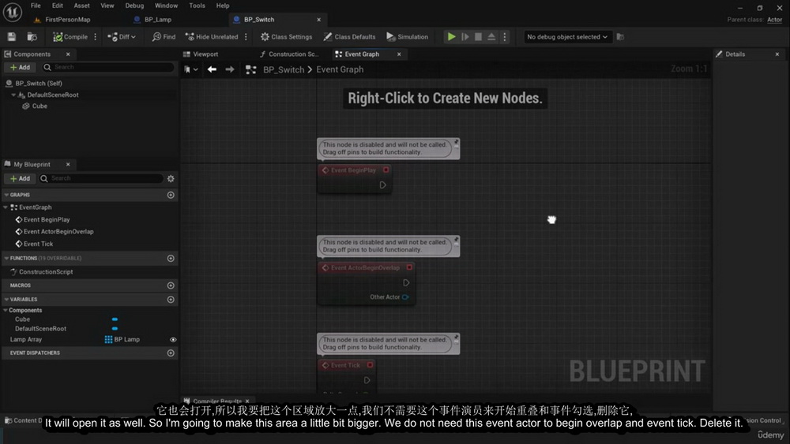
Task: Click the green Play button
Action: pyautogui.click(x=451, y=37)
